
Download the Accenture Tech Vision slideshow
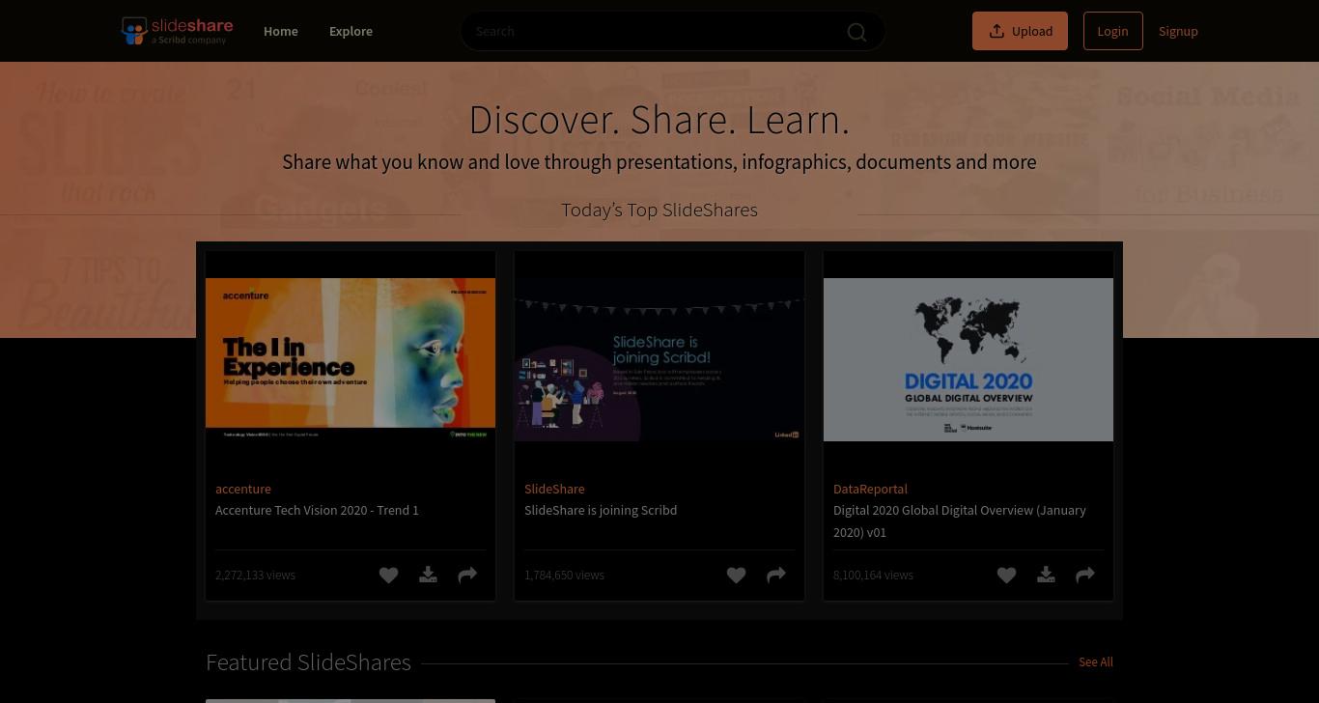click(x=428, y=575)
